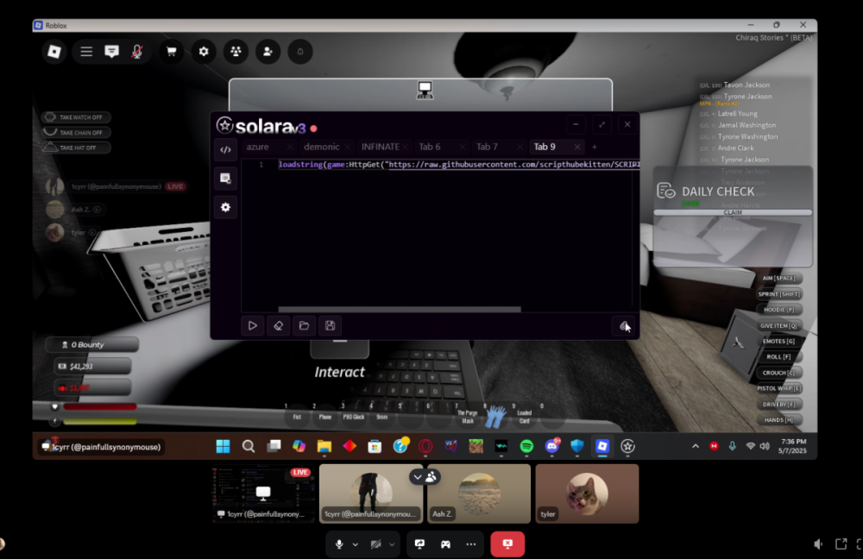Click Solara's attach icon at bottom right
Image resolution: width=863 pixels, height=559 pixels.
(x=624, y=326)
